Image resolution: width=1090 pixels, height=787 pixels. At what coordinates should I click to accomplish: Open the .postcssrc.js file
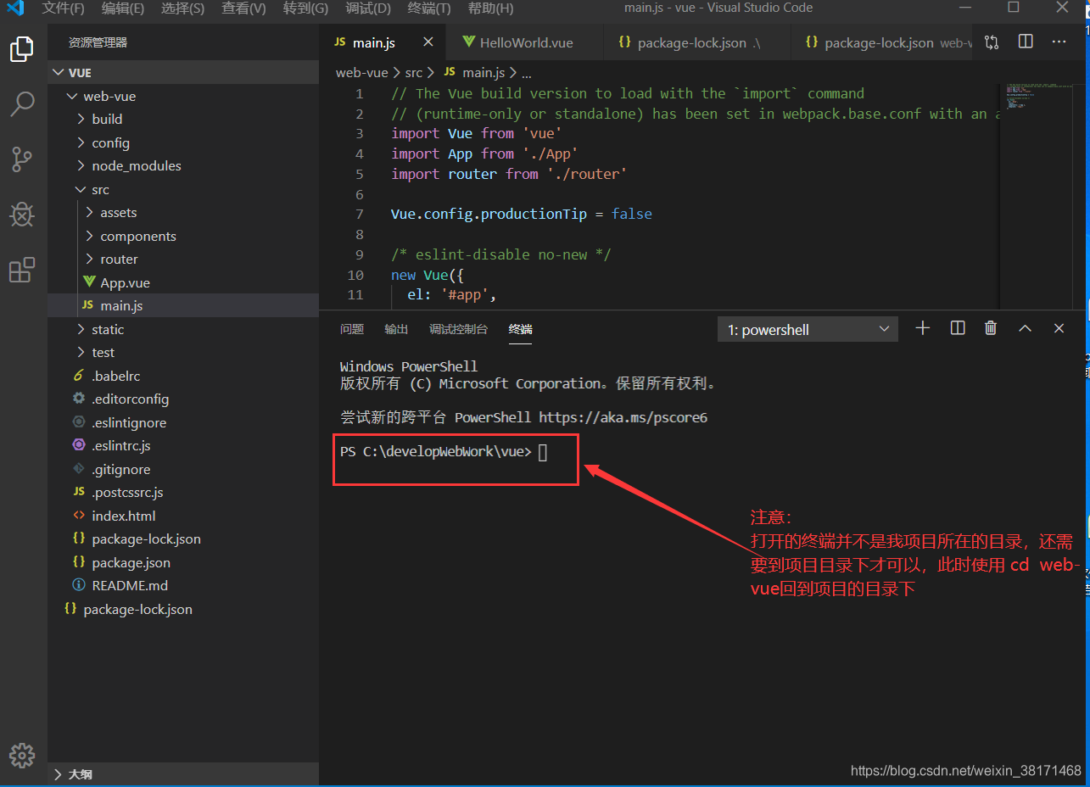point(183,493)
